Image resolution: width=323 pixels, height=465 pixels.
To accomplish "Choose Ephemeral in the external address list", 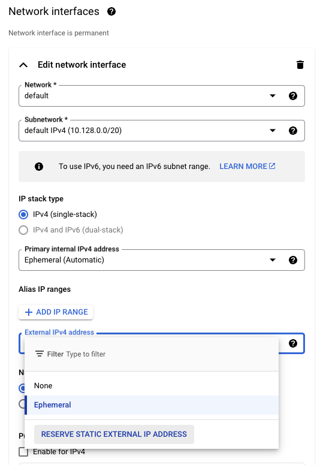I will [x=152, y=405].
